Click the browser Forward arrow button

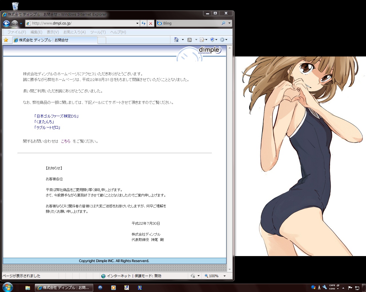15,23
